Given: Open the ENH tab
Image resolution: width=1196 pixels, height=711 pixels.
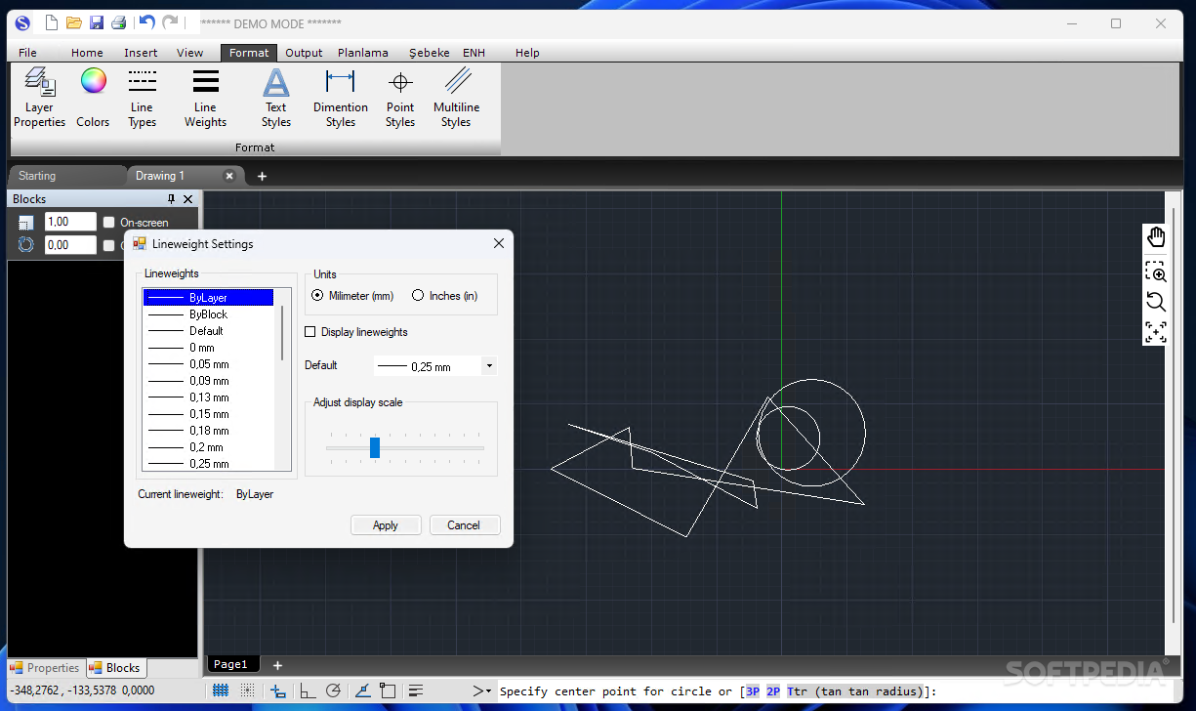Looking at the screenshot, I should click(x=474, y=53).
